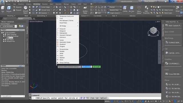The width and height of the screenshot is (183, 103).
Task: Click the Plot printer icon
Action: (18, 1)
